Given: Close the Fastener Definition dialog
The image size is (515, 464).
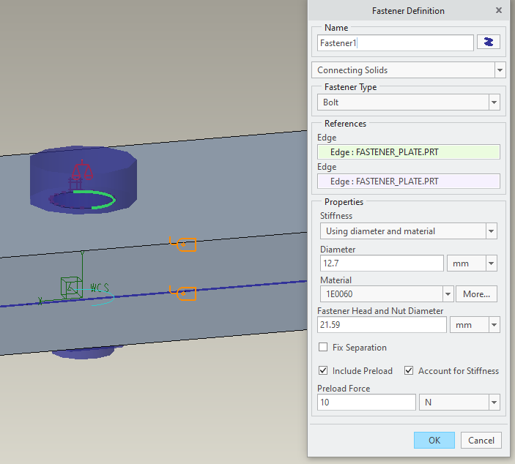Looking at the screenshot, I should (x=499, y=11).
